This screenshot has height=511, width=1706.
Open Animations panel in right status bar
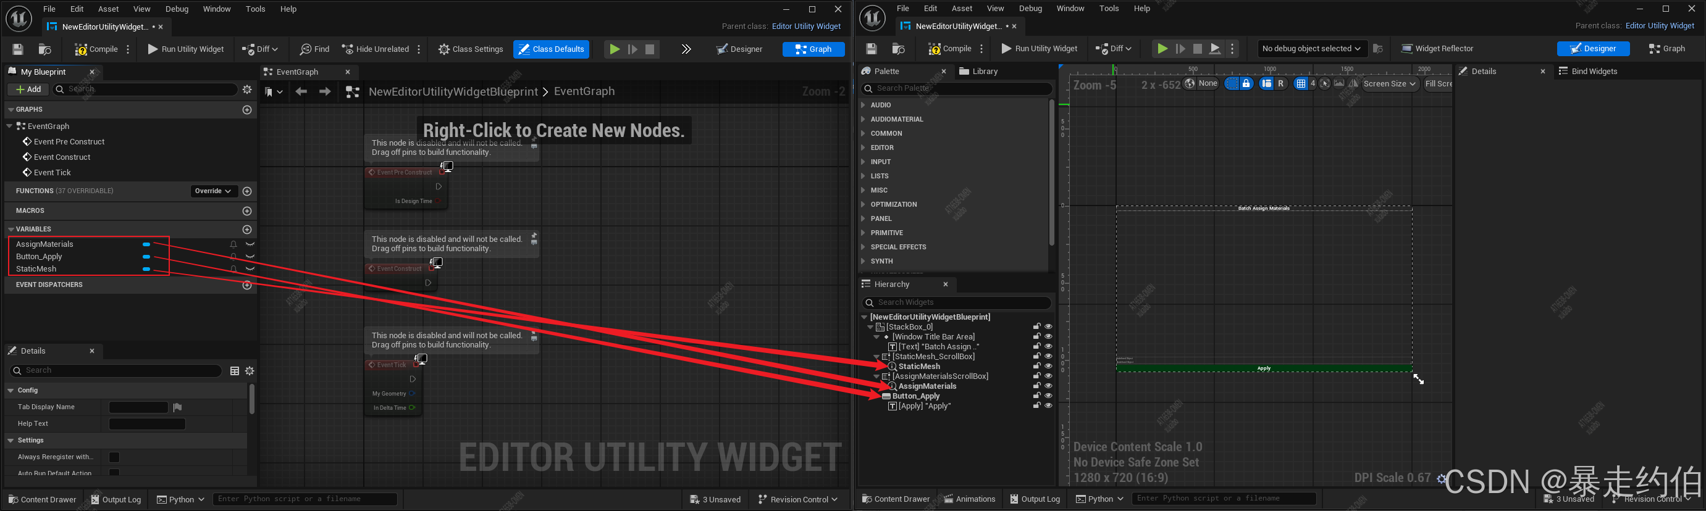click(970, 499)
